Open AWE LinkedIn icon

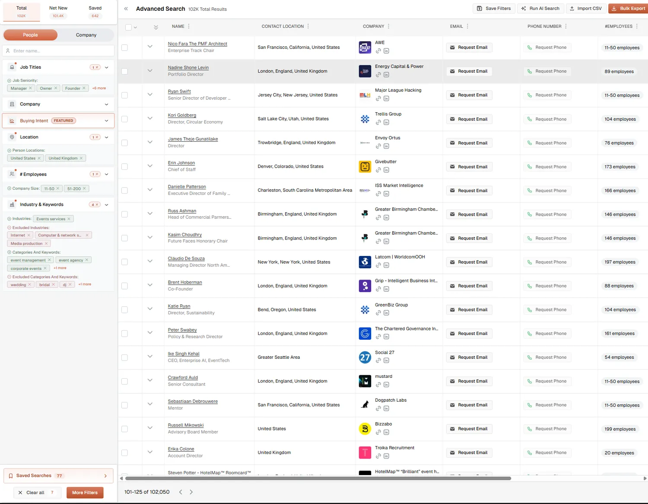(386, 51)
